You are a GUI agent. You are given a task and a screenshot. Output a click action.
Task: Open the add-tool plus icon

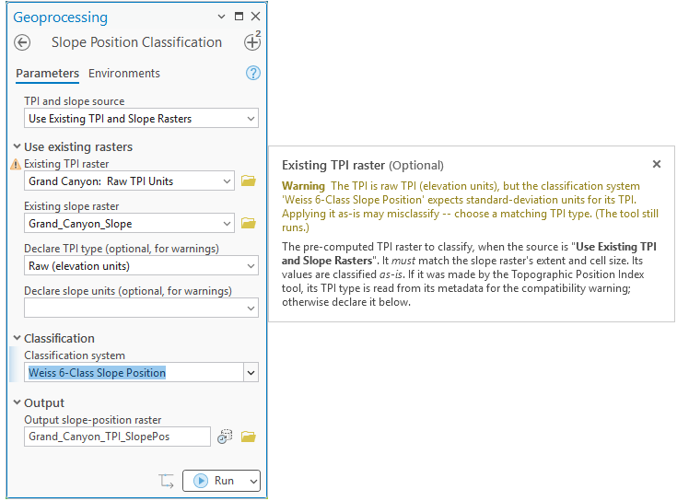pyautogui.click(x=252, y=41)
